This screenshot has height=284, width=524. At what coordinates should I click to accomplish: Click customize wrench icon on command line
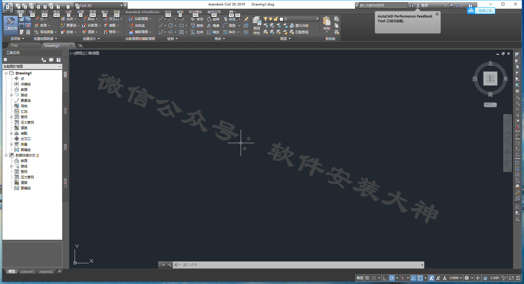(170, 265)
